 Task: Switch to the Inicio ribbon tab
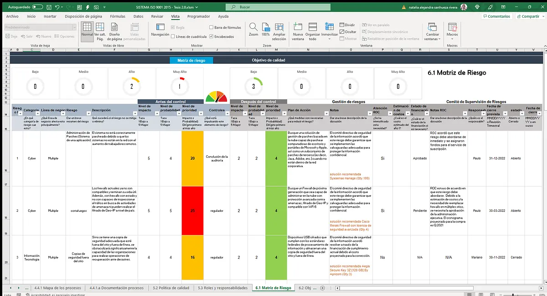(x=31, y=16)
